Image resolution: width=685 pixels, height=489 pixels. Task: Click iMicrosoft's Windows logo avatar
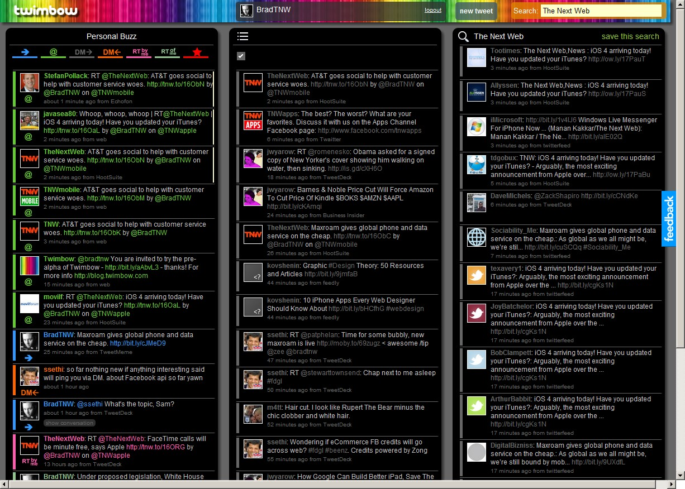pos(477,127)
